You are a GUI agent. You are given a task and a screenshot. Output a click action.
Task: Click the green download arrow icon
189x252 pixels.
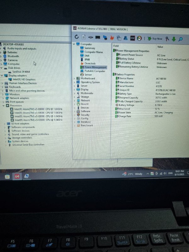[x=174, y=39]
